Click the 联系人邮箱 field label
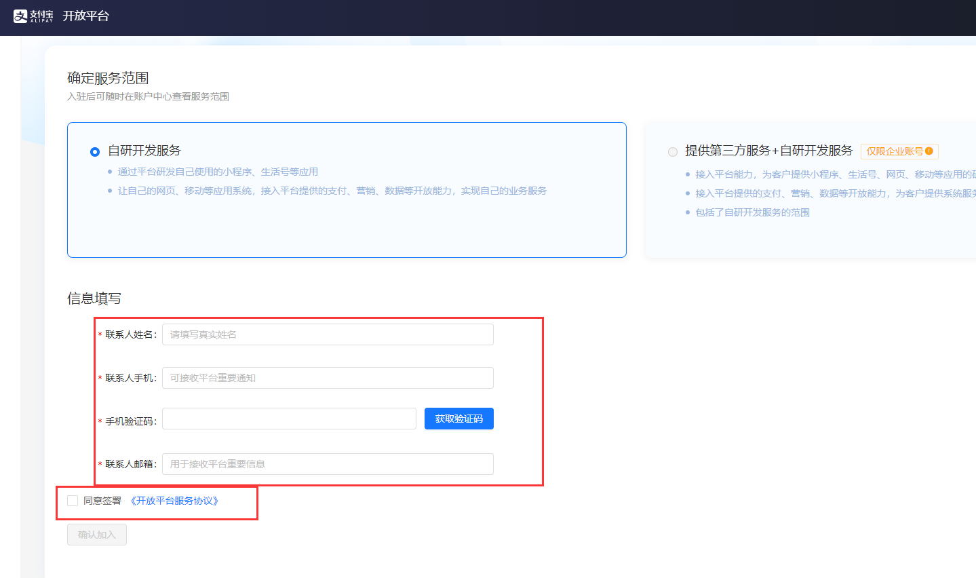This screenshot has width=976, height=578. click(x=130, y=464)
